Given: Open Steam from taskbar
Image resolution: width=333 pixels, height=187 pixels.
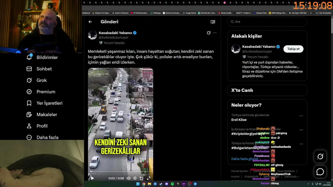Looking at the screenshot, I should pos(161,184).
